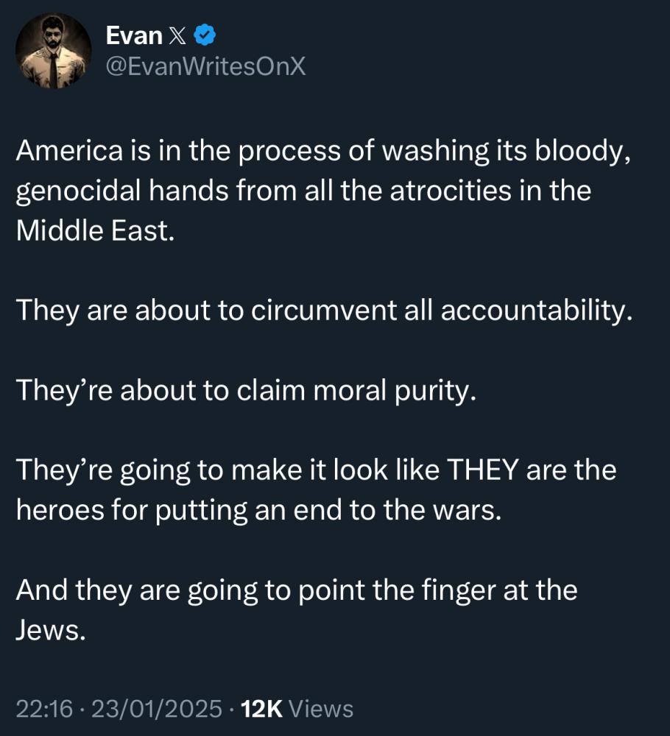Click the capitalized word "THEY"
670x736 pixels.
point(482,470)
